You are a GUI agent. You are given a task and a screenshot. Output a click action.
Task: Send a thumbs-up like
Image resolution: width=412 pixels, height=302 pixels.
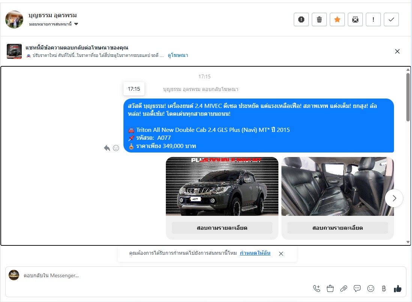(x=397, y=289)
